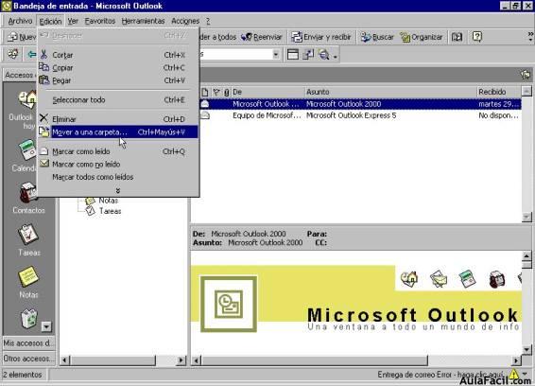Sort by the attachment paperclip column
This screenshot has width=535, height=386.
[227, 92]
